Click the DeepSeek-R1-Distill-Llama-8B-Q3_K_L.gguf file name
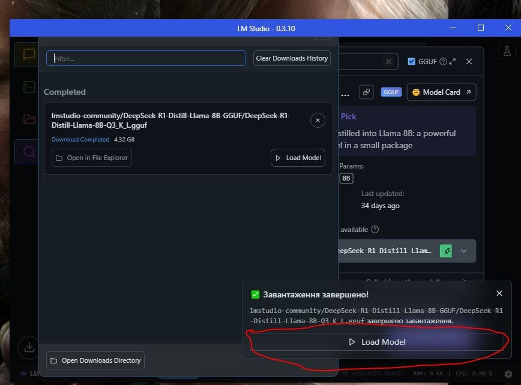This screenshot has height=385, width=521. (170, 120)
